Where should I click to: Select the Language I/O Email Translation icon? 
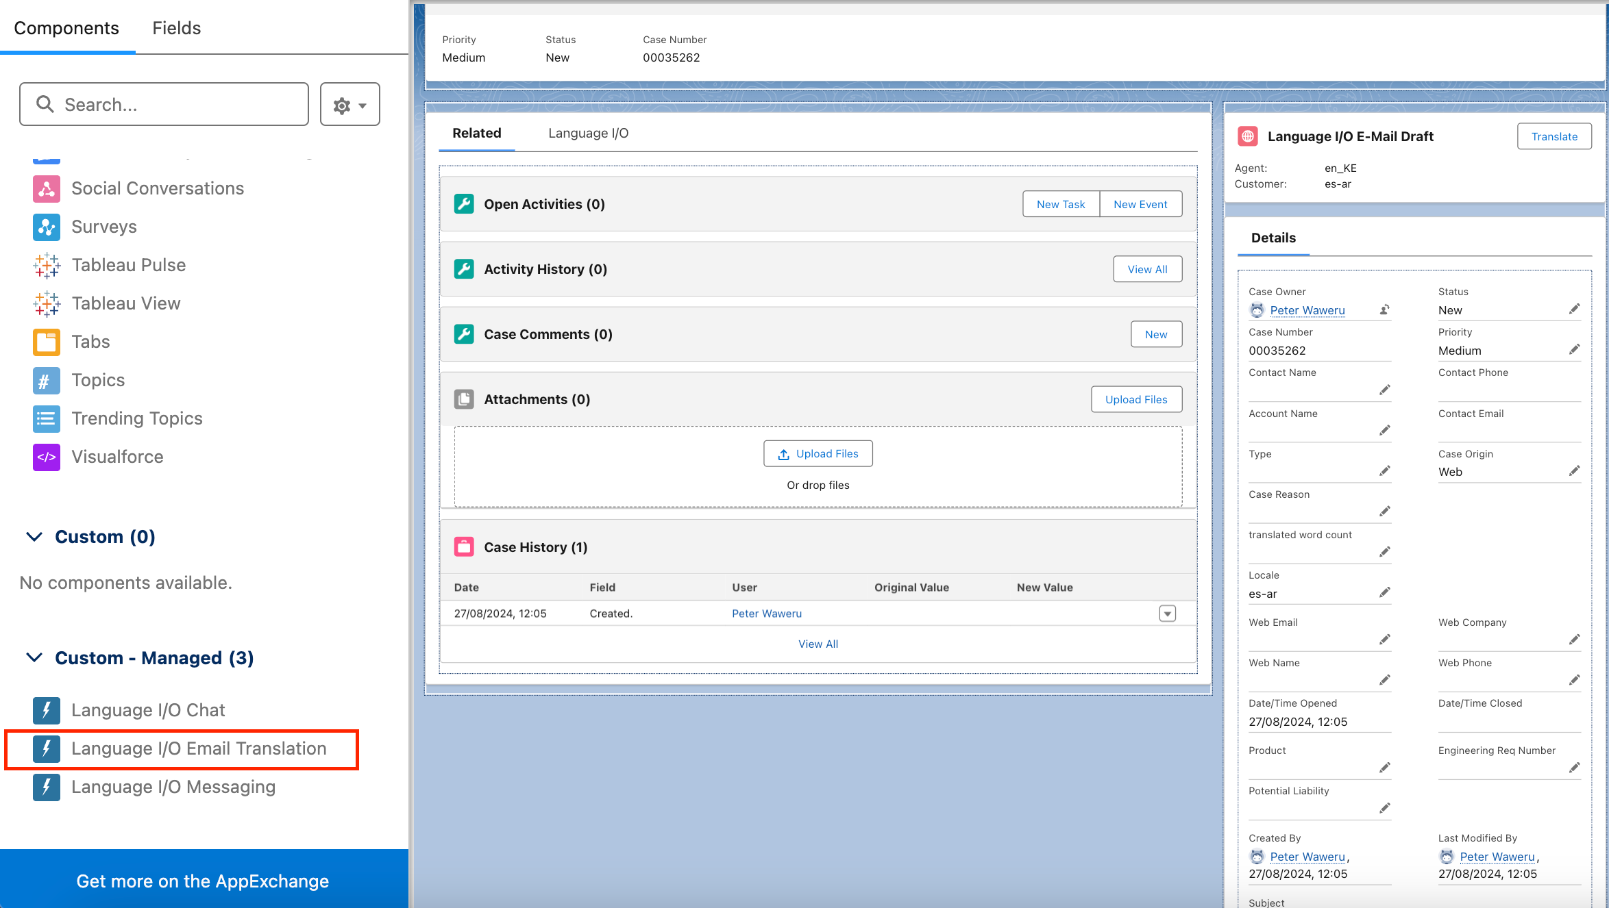pos(46,748)
